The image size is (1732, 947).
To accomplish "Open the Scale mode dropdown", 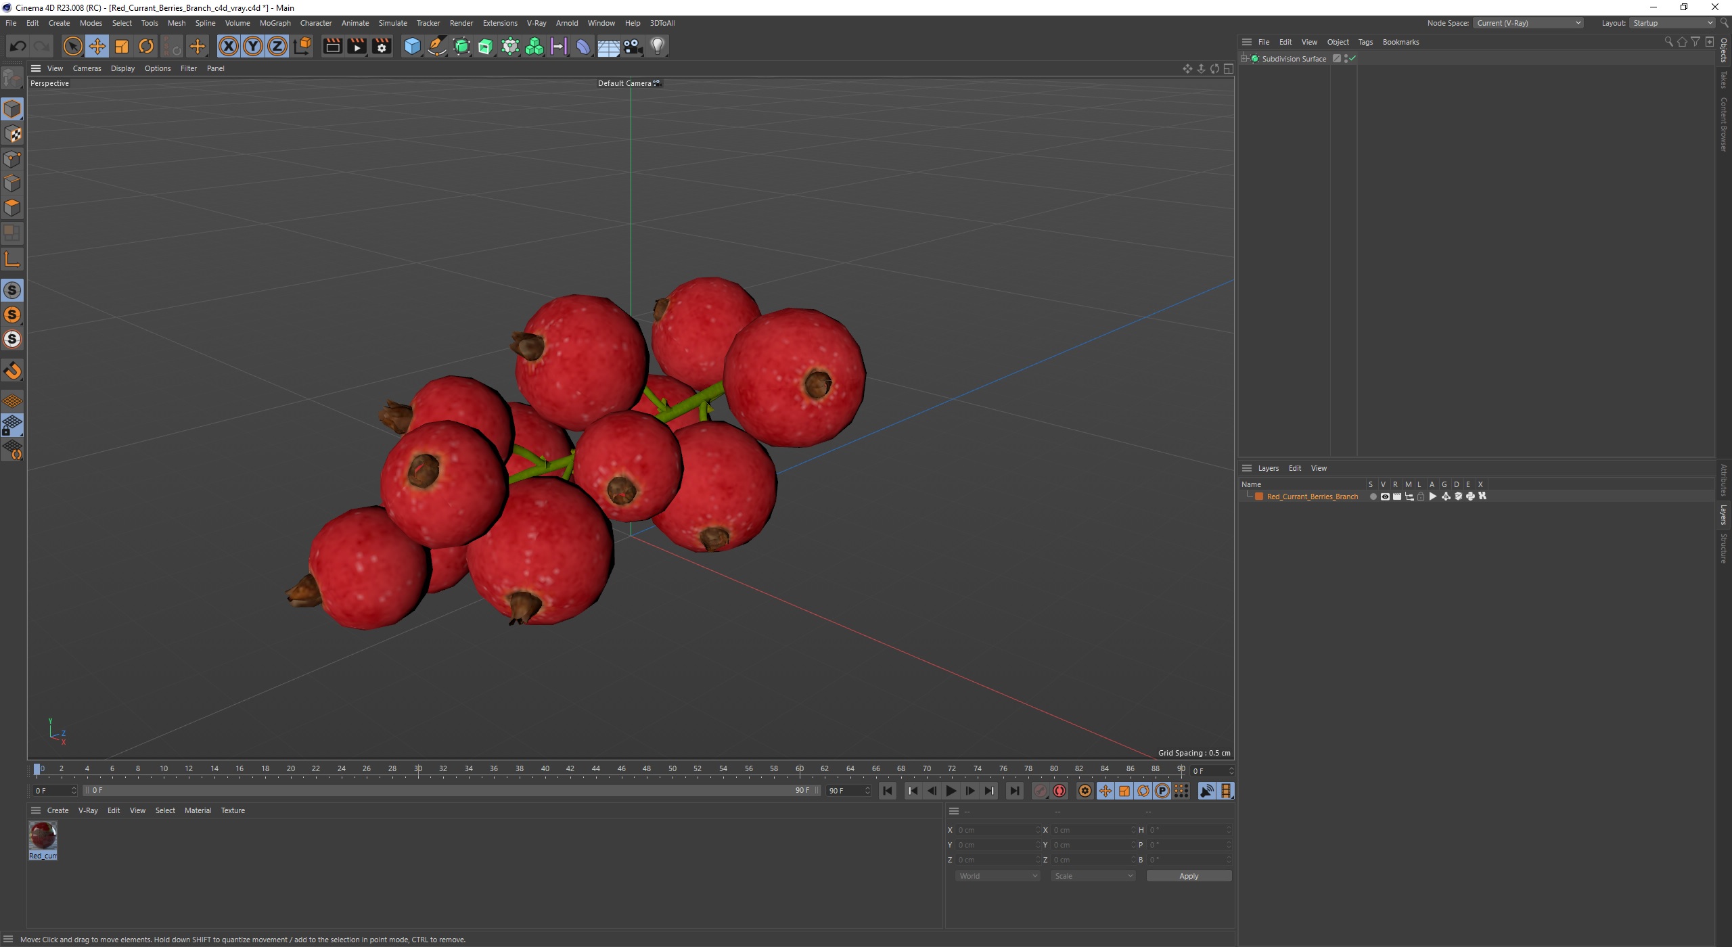I will [1093, 876].
